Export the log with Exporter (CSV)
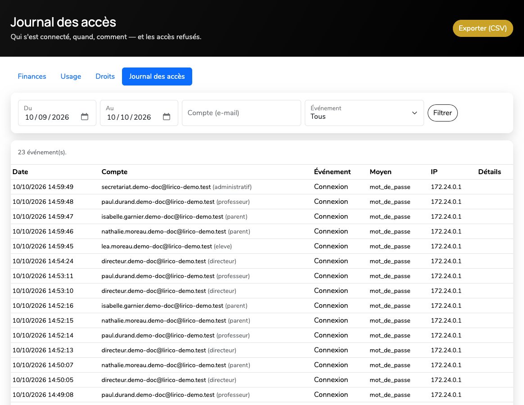Viewport: 524px width, 405px height. click(483, 28)
